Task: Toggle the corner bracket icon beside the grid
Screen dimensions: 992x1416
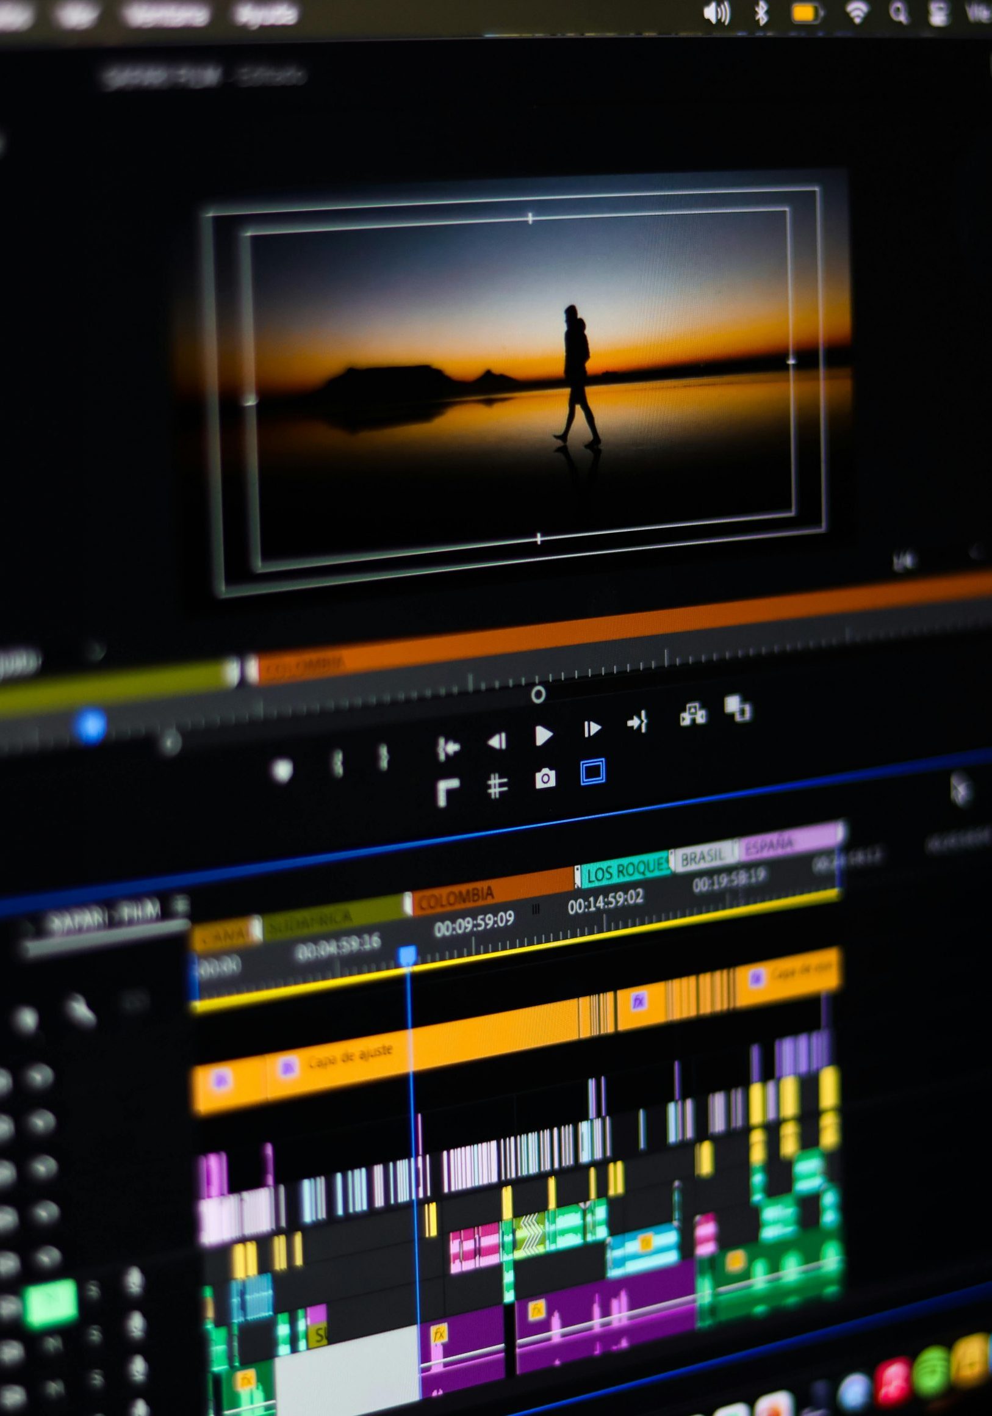Action: click(x=448, y=793)
